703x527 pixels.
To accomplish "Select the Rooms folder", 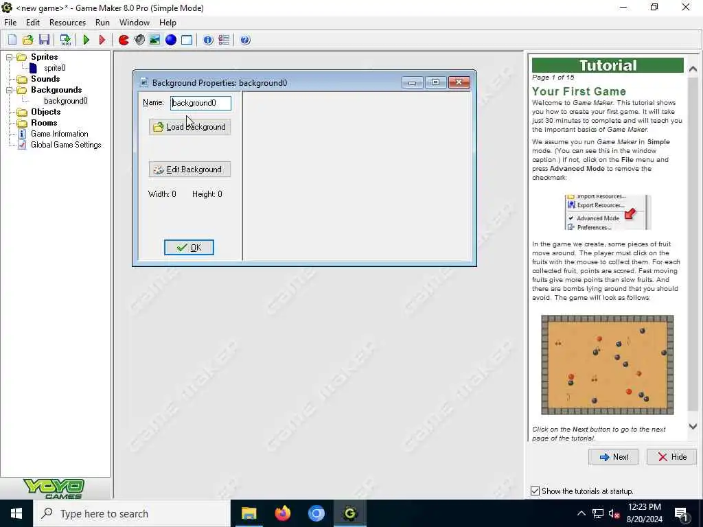I will [44, 123].
